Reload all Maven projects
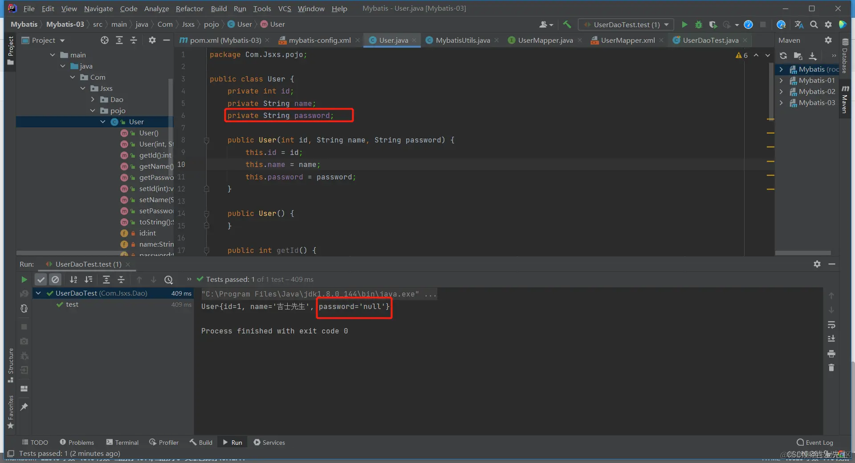This screenshot has width=855, height=463. click(x=783, y=56)
